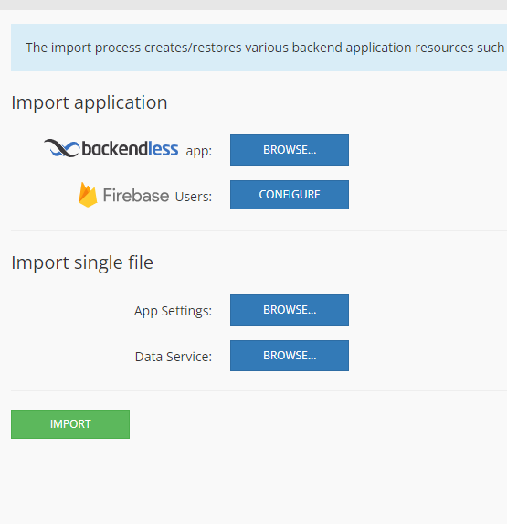Click the divider line below the Firebase row

[x=259, y=230]
